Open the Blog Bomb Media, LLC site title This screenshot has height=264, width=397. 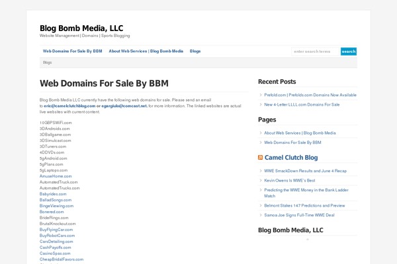[81, 28]
